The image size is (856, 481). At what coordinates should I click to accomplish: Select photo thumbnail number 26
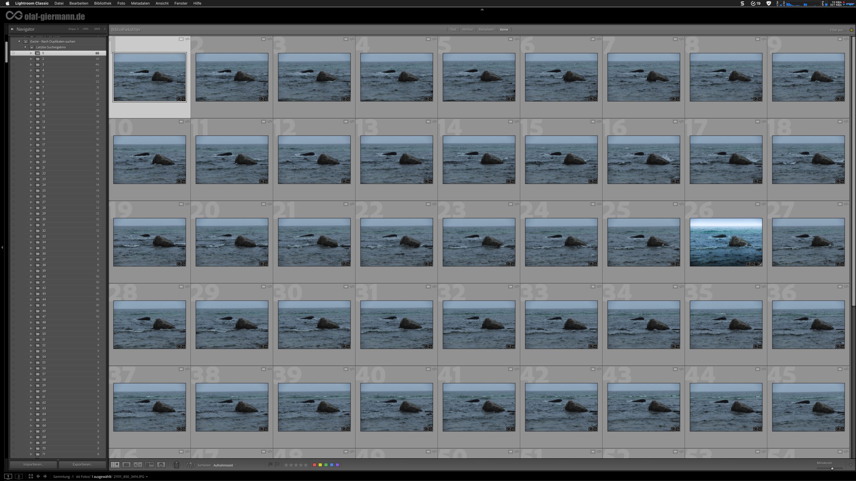[x=726, y=242]
